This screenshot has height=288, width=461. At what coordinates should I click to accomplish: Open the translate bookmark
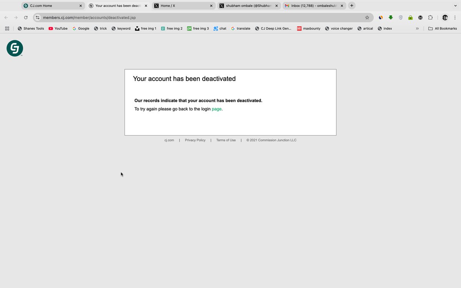[240, 28]
